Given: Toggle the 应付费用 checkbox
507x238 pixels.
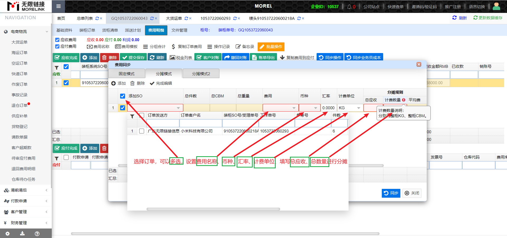Looking at the screenshot, I should click(x=57, y=46).
